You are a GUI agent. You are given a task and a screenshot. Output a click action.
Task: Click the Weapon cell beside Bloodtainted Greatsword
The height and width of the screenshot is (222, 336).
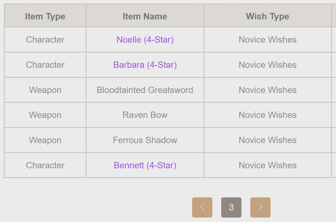click(45, 90)
